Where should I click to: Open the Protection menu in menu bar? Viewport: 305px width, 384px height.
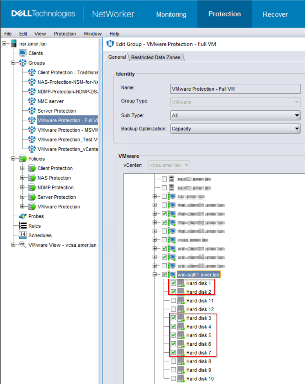(65, 33)
